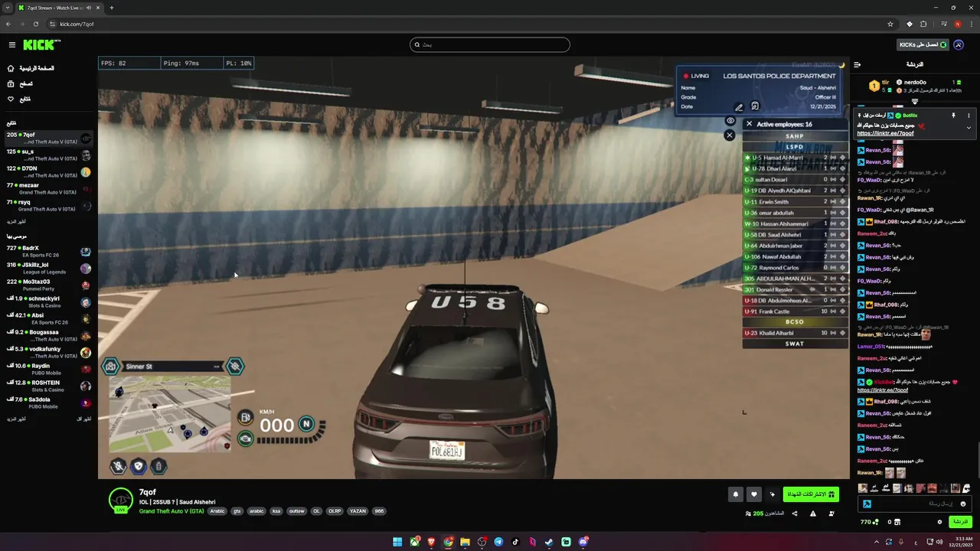This screenshot has width=980, height=551.
Task: Open recommended channel ROSHTEIN
Action: (x=47, y=386)
